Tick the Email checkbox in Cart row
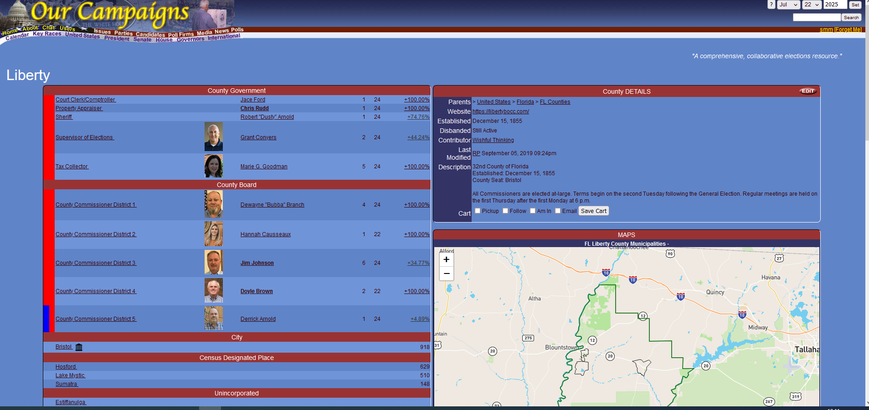The width and height of the screenshot is (869, 410). coord(558,211)
